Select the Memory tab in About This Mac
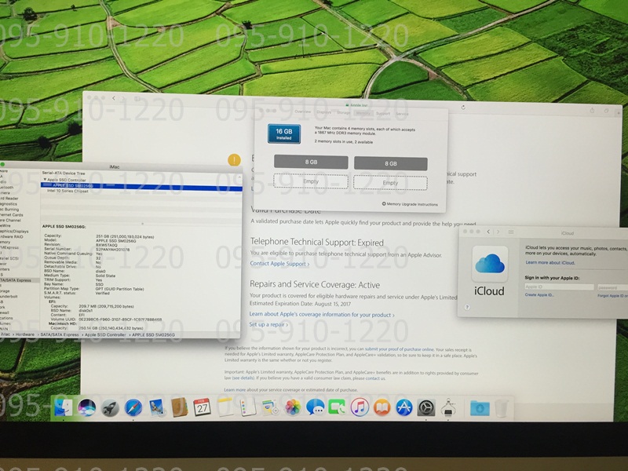The width and height of the screenshot is (628, 471). [x=363, y=113]
